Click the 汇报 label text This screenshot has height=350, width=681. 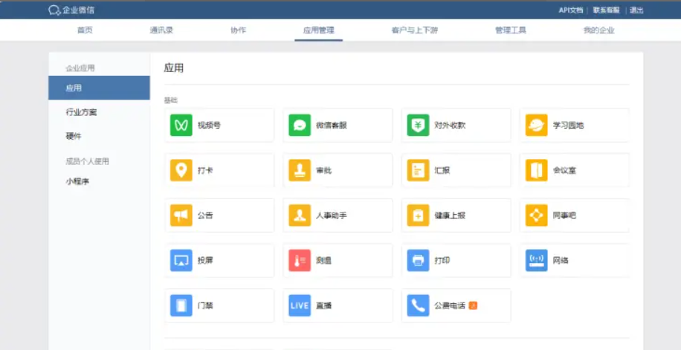[442, 170]
